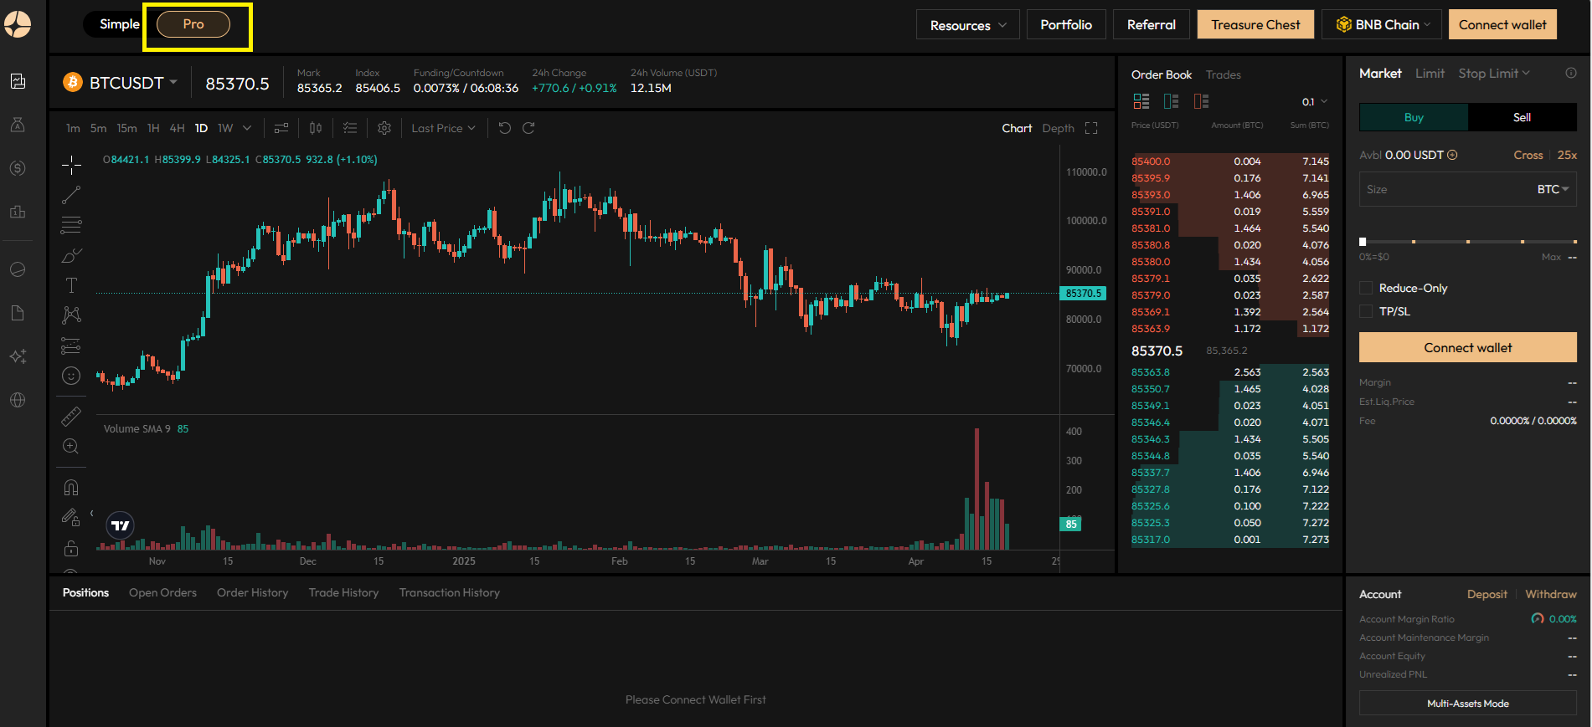Select the Sell side toggle

pos(1522,117)
